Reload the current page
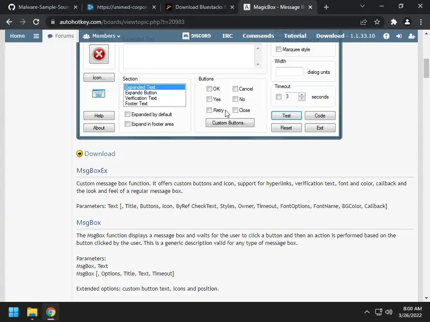430x322 pixels. click(36, 22)
